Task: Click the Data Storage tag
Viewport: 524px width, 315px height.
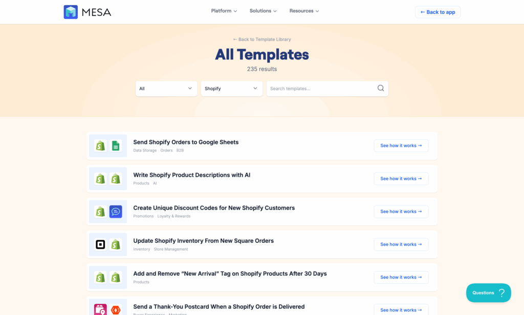Action: click(145, 151)
